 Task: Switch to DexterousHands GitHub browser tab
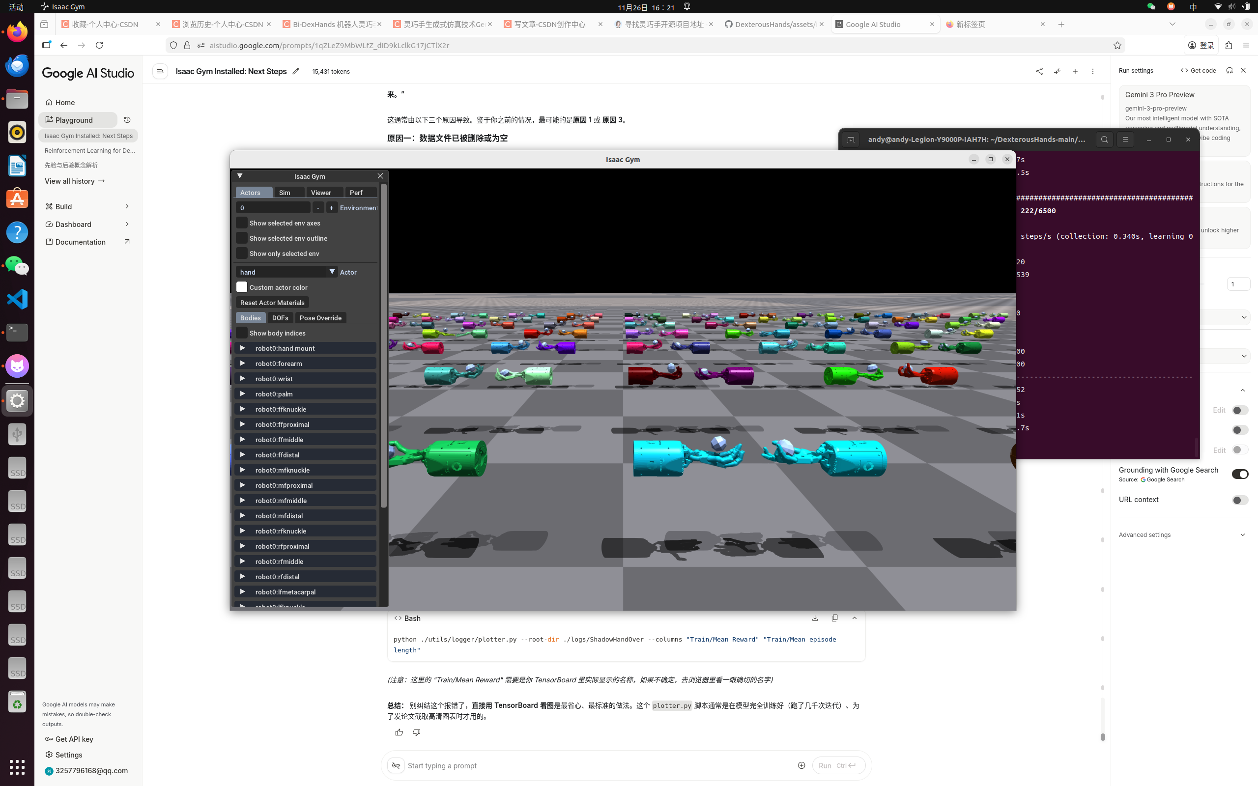click(x=773, y=25)
